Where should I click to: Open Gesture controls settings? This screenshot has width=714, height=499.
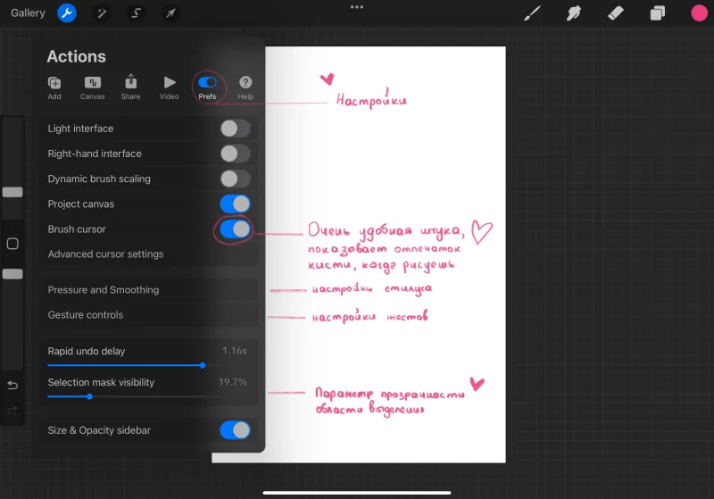pos(149,315)
